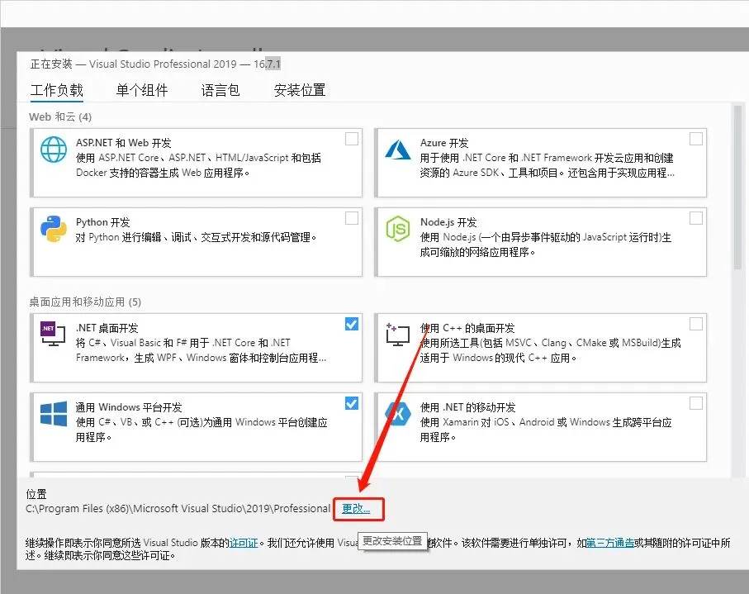The width and height of the screenshot is (749, 594).
Task: Select the 使用 C++ 的桌面开发 title
Action: pyautogui.click(x=467, y=328)
